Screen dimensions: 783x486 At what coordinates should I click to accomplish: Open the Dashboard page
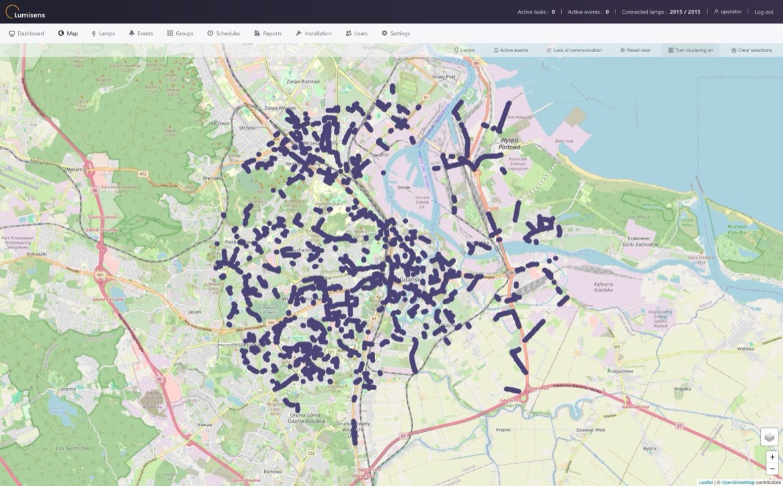[26, 33]
